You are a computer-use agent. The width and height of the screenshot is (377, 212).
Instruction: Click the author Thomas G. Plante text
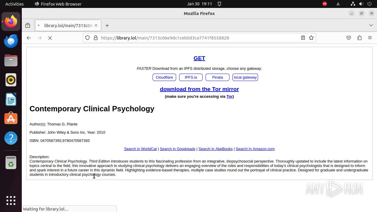click(x=62, y=124)
